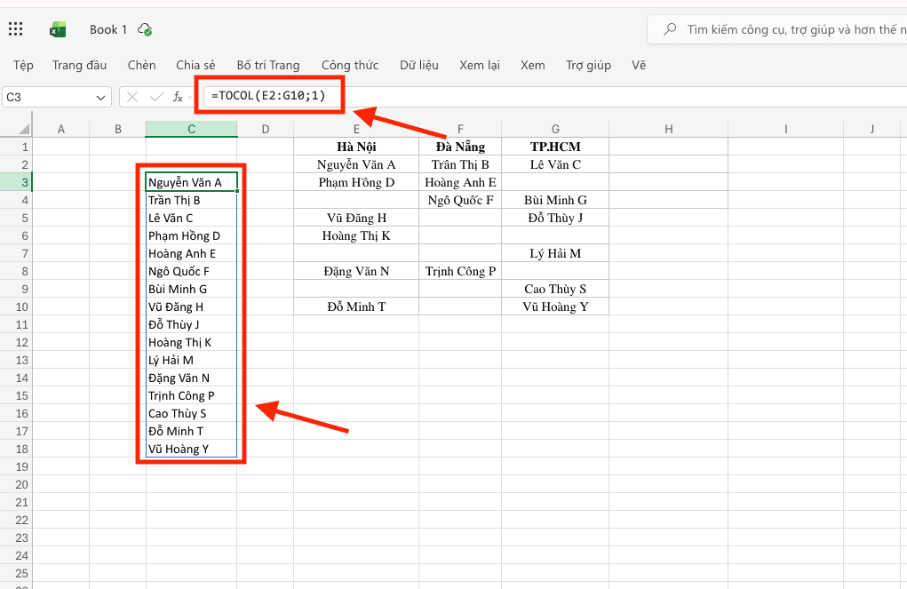Select column C cell Trịnh Công P
This screenshot has width=907, height=589.
point(192,395)
